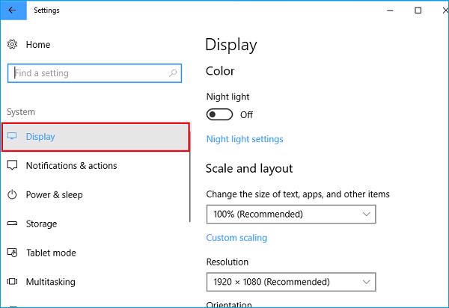Select the Home label in the sidebar
Image resolution: width=449 pixels, height=308 pixels.
[38, 45]
